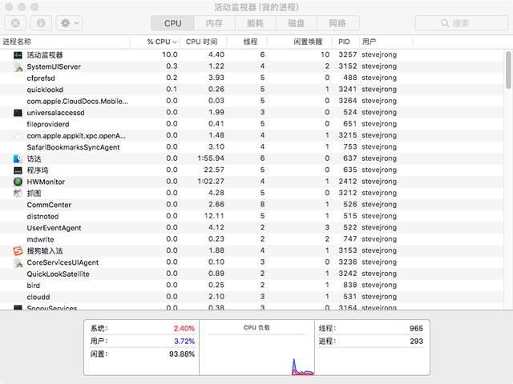Switch to the 网络 tab

point(337,23)
